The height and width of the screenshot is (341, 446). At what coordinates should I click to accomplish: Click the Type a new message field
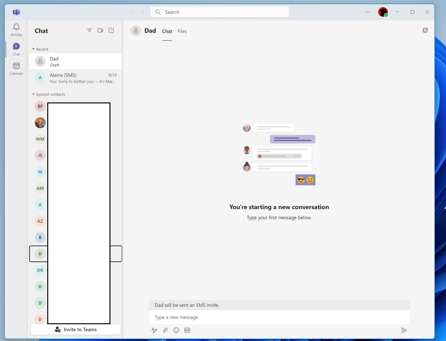279,317
